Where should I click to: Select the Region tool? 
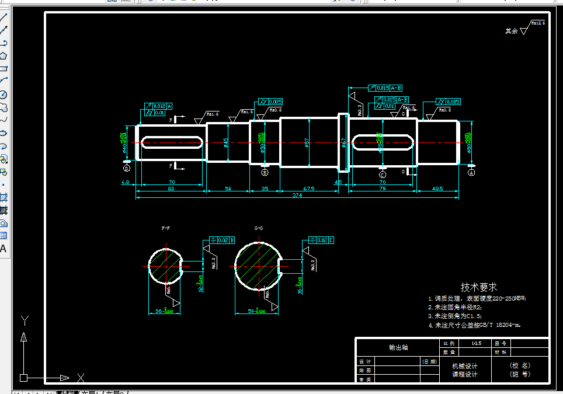tap(4, 223)
